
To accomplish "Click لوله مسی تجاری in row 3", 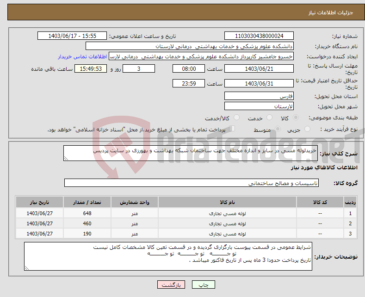I will pos(227,234).
